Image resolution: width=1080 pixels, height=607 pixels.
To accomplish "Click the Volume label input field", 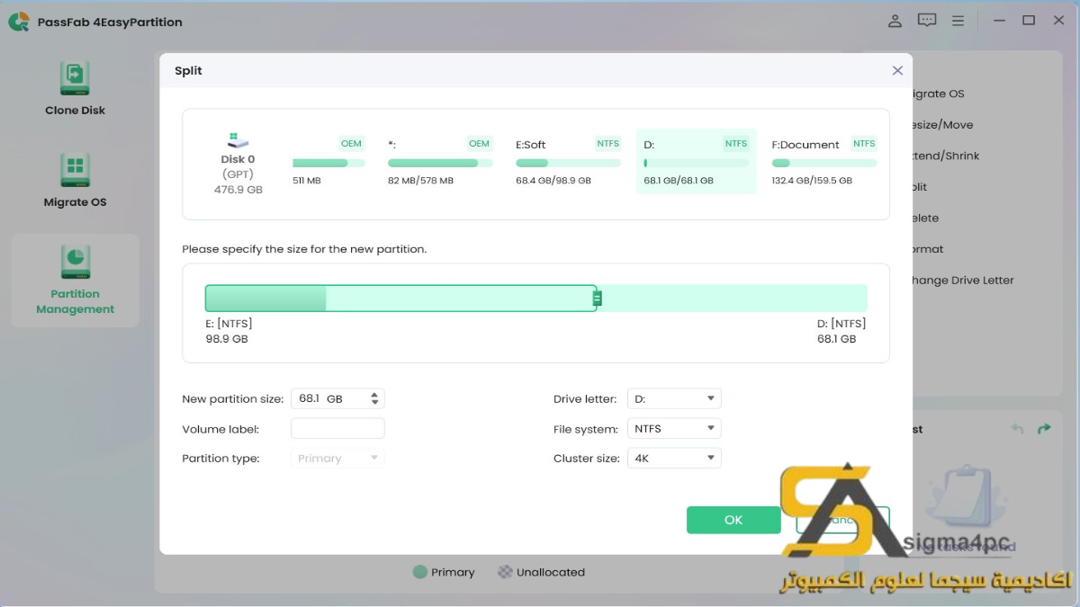I will click(337, 429).
